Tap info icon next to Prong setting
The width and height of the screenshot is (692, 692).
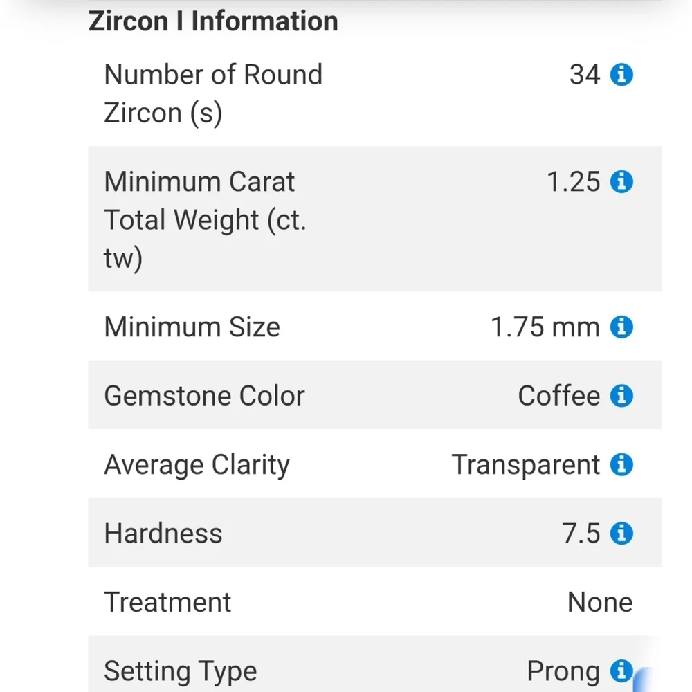621,670
